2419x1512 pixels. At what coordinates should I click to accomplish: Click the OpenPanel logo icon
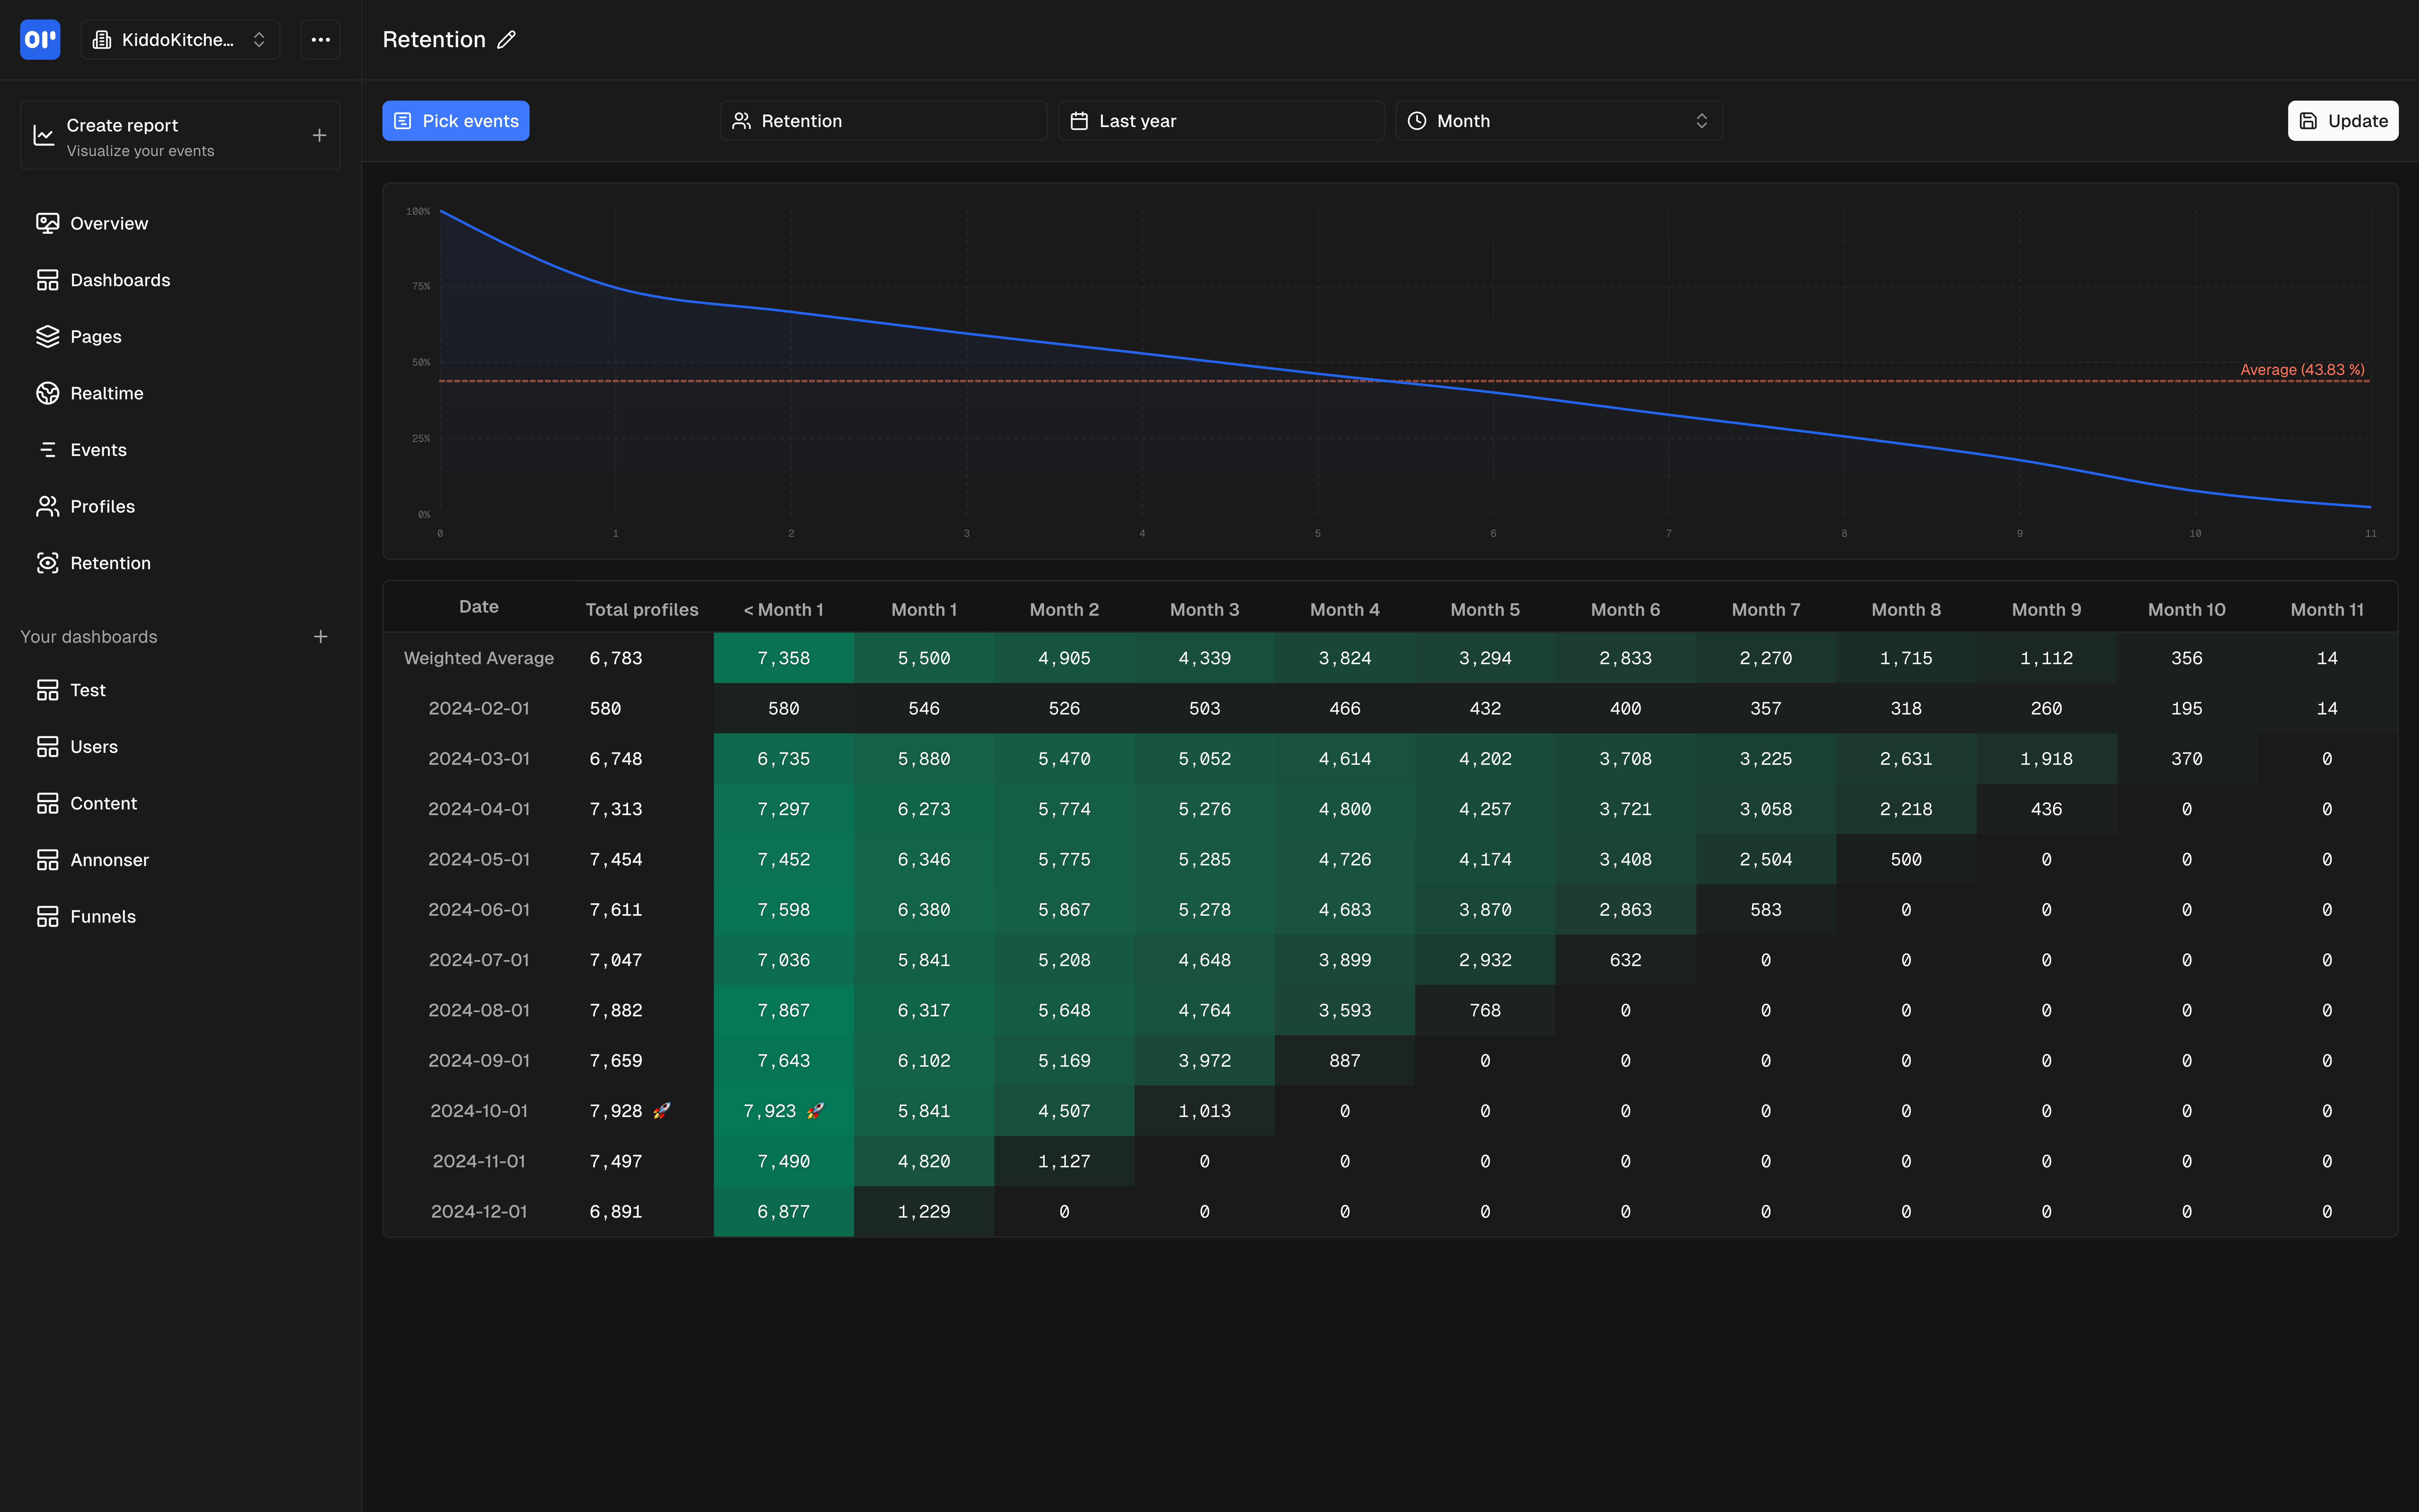point(40,40)
